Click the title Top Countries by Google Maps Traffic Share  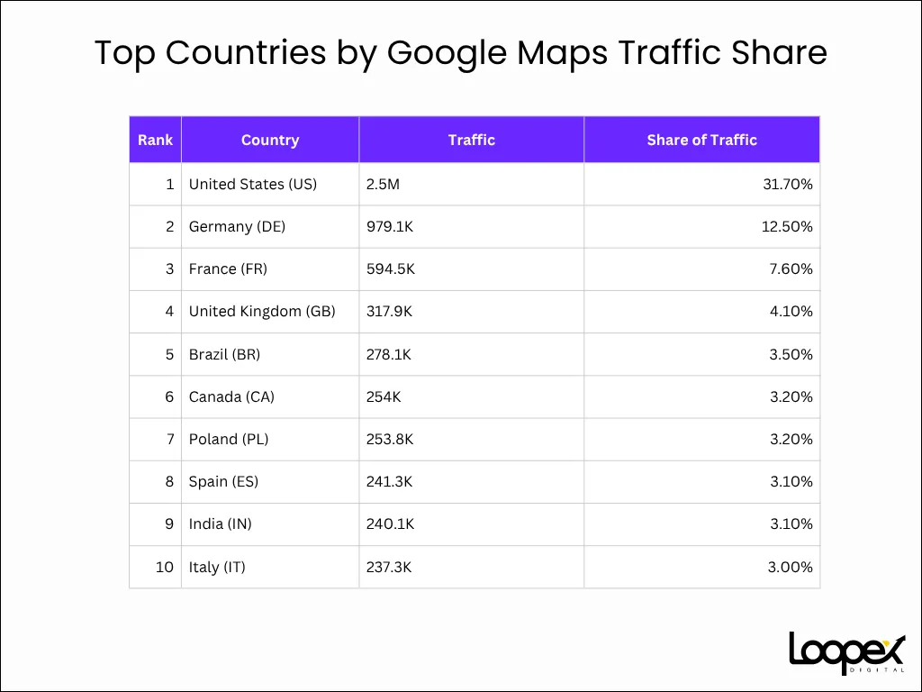(x=461, y=52)
